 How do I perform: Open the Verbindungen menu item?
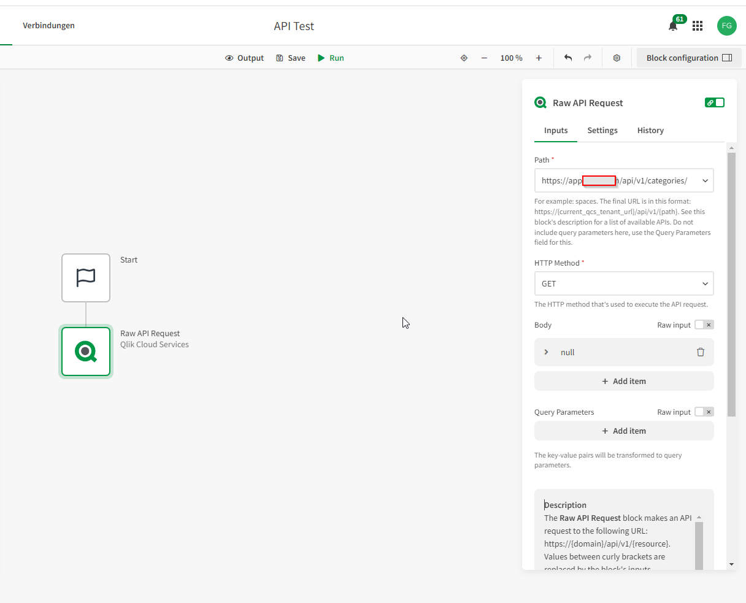tap(48, 25)
